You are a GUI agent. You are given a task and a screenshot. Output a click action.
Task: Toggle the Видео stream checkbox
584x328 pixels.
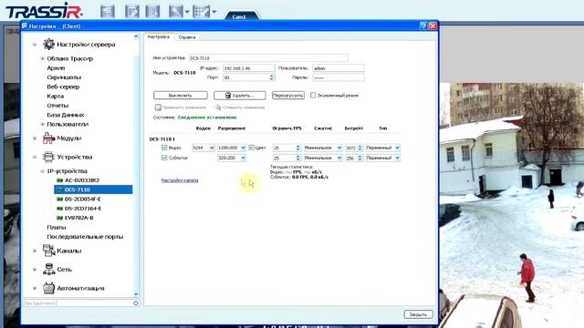[x=164, y=148]
